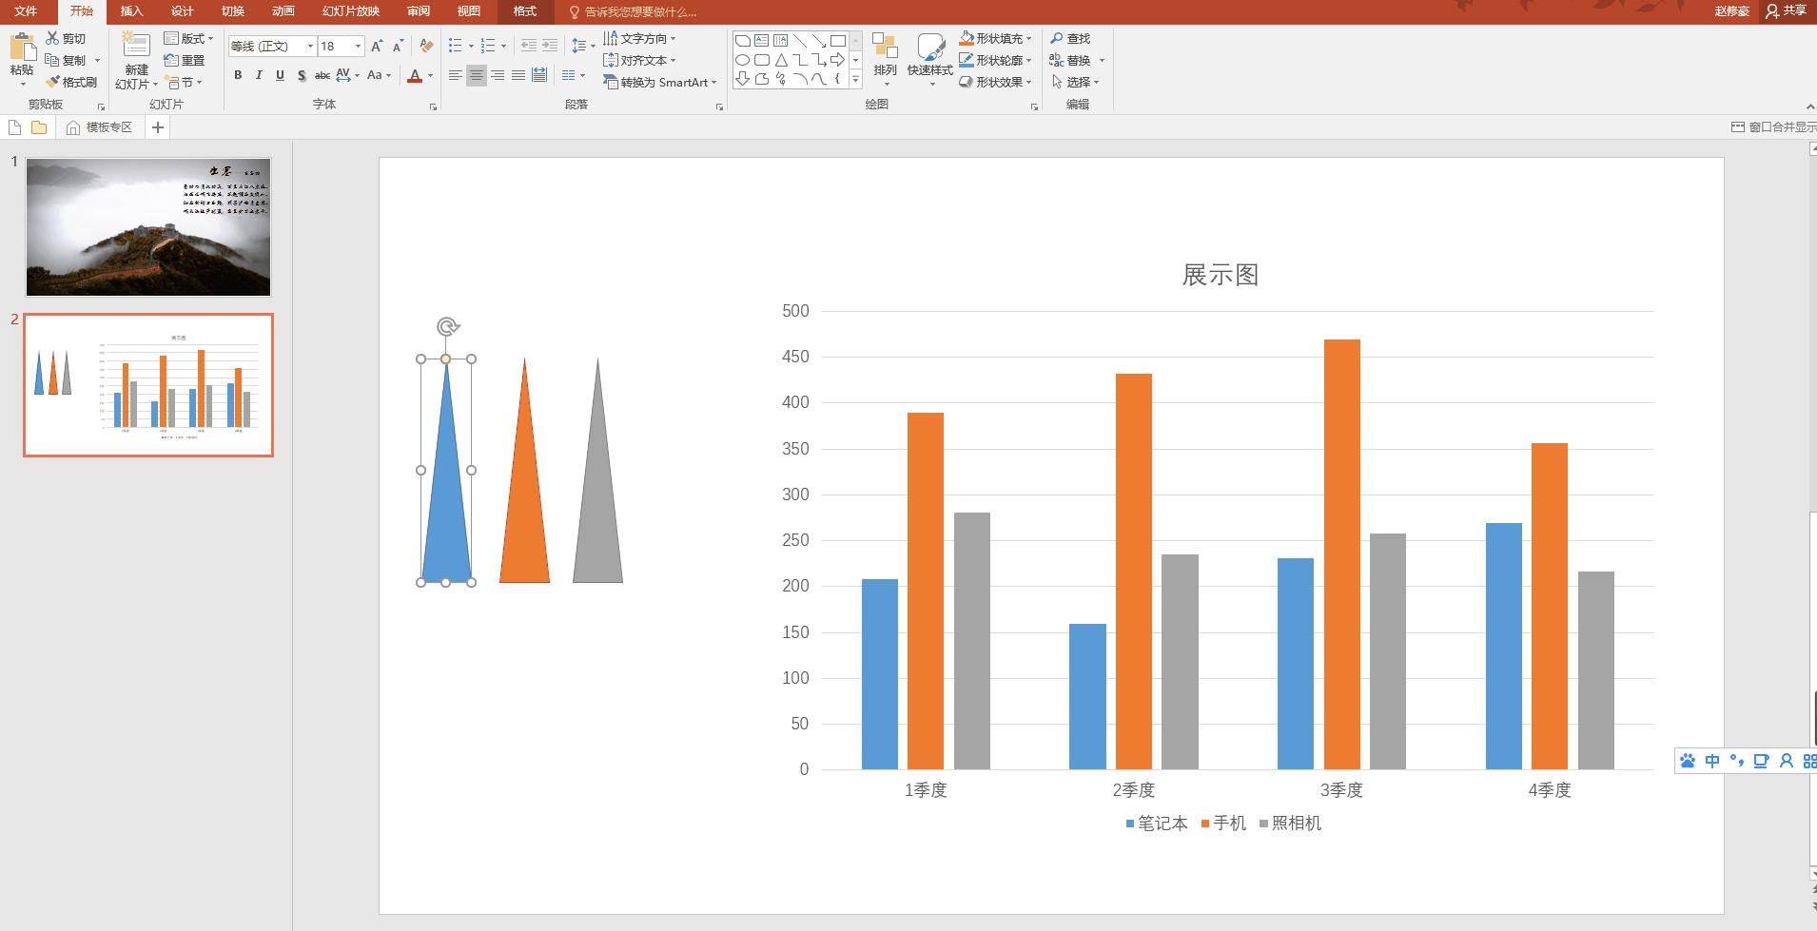1817x931 pixels.
Task: Click the cut (剪切) scissors icon
Action: pos(53,38)
